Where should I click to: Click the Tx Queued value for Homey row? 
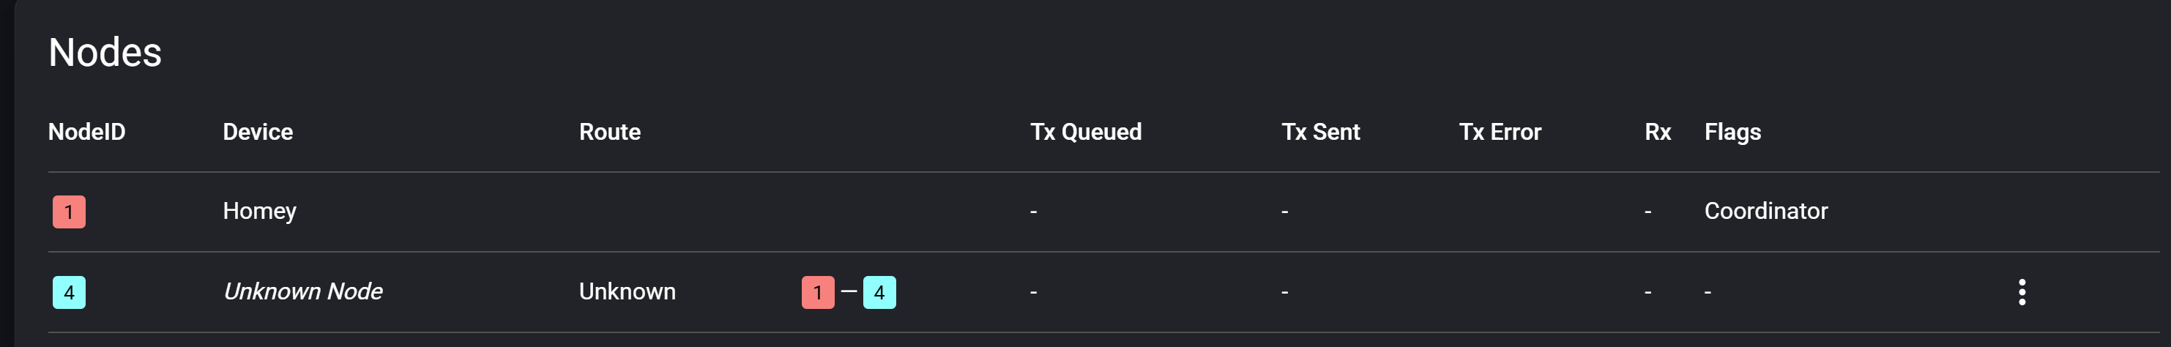[1033, 212]
